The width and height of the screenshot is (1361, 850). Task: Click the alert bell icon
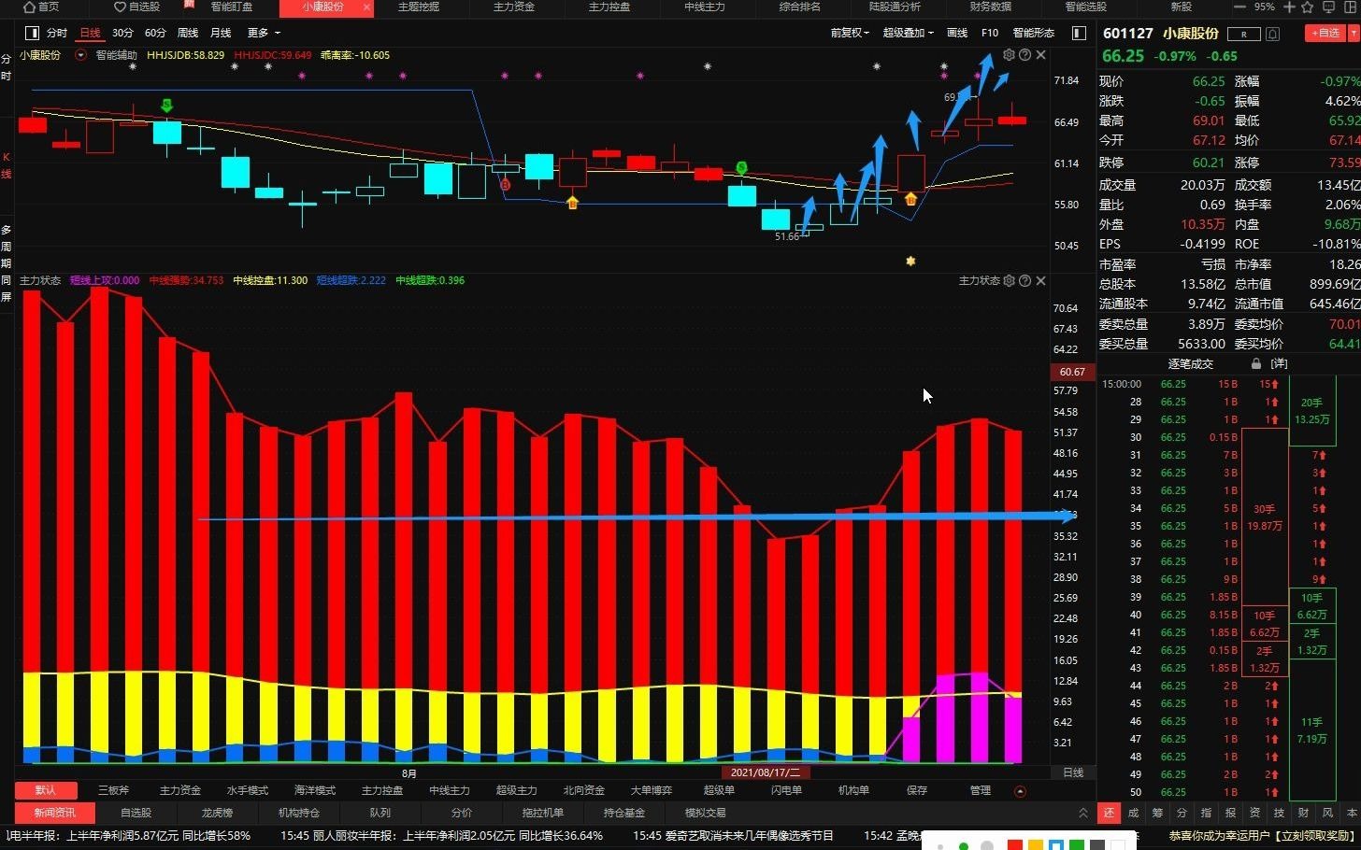[1272, 34]
